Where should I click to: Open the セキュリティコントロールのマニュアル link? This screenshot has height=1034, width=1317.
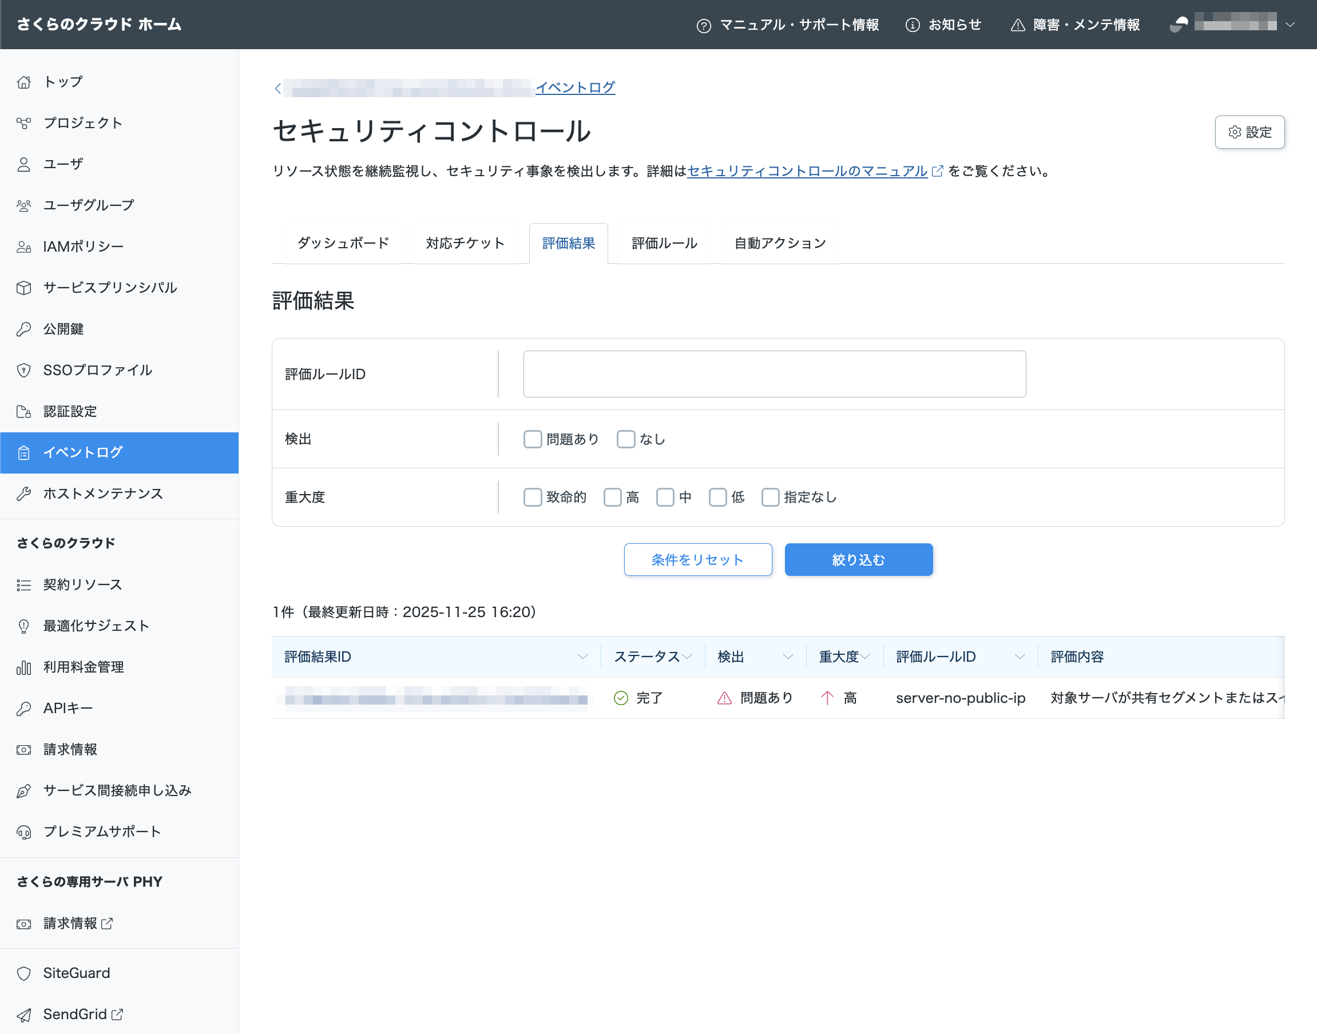(807, 172)
